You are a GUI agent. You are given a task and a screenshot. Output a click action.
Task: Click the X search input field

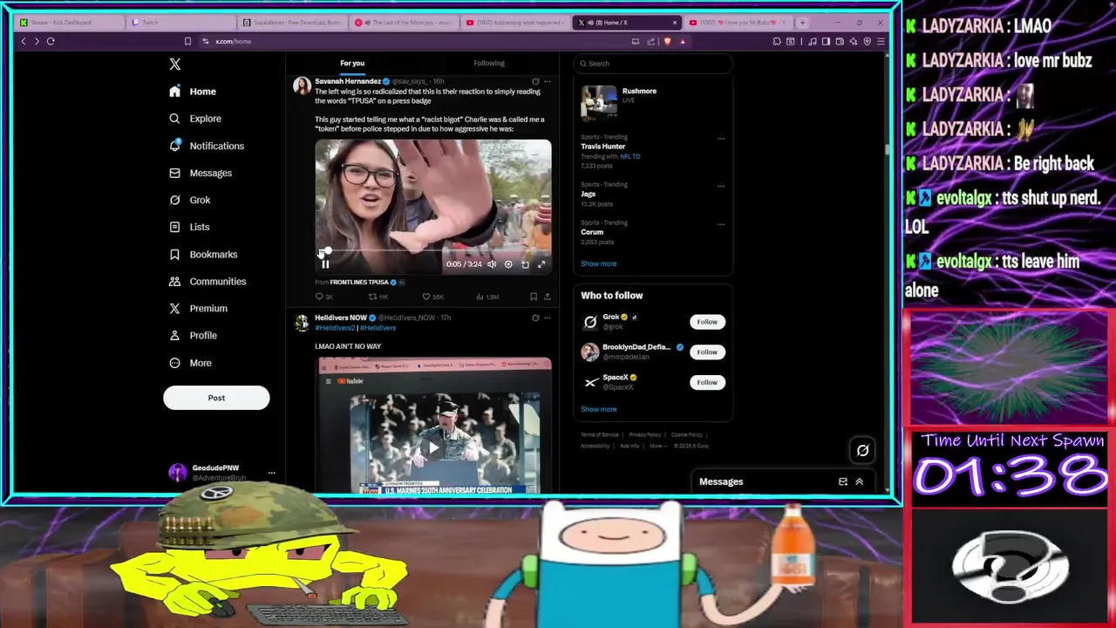pos(652,63)
